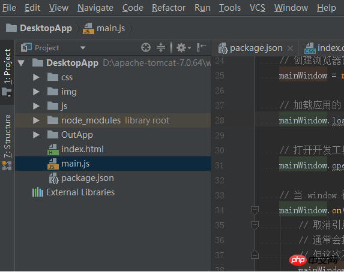
Task: Expand the node_modules folder
Action: click(x=36, y=120)
